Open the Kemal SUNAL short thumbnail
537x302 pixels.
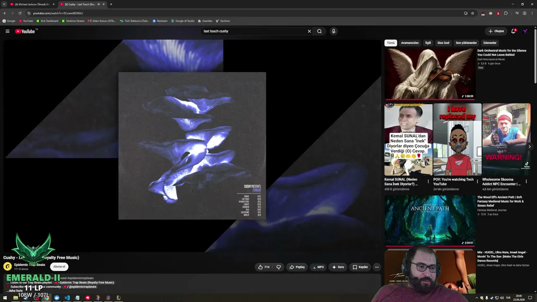(408, 139)
